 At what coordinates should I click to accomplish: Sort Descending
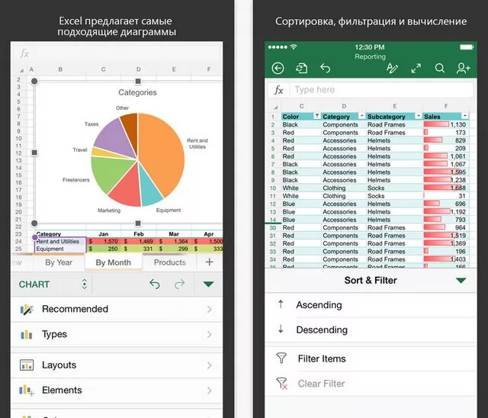click(x=371, y=330)
